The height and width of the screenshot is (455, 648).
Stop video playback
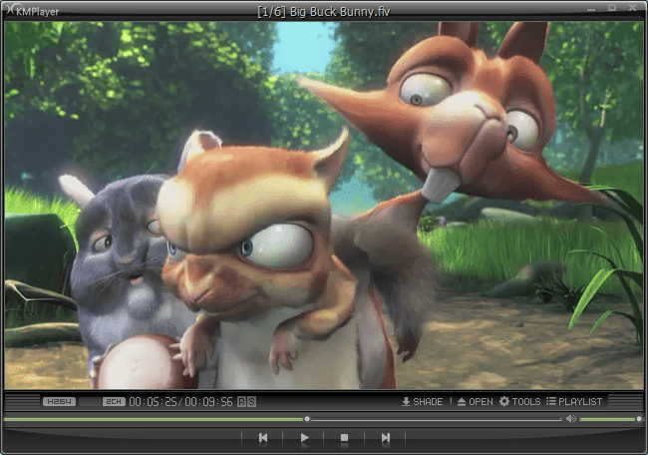pyautogui.click(x=344, y=437)
